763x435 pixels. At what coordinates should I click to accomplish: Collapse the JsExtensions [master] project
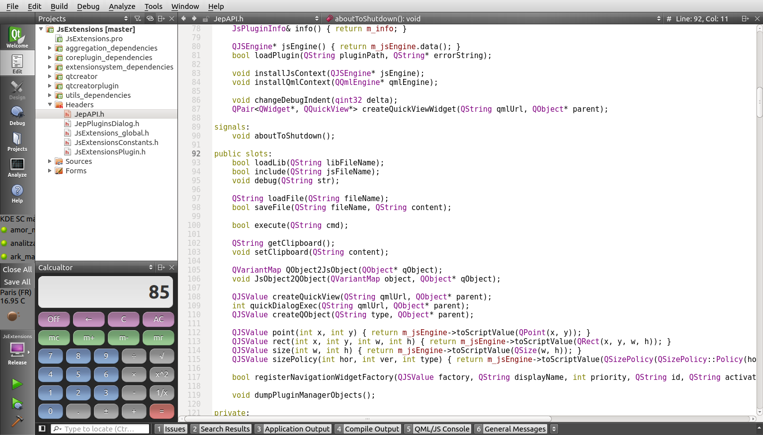coord(41,29)
